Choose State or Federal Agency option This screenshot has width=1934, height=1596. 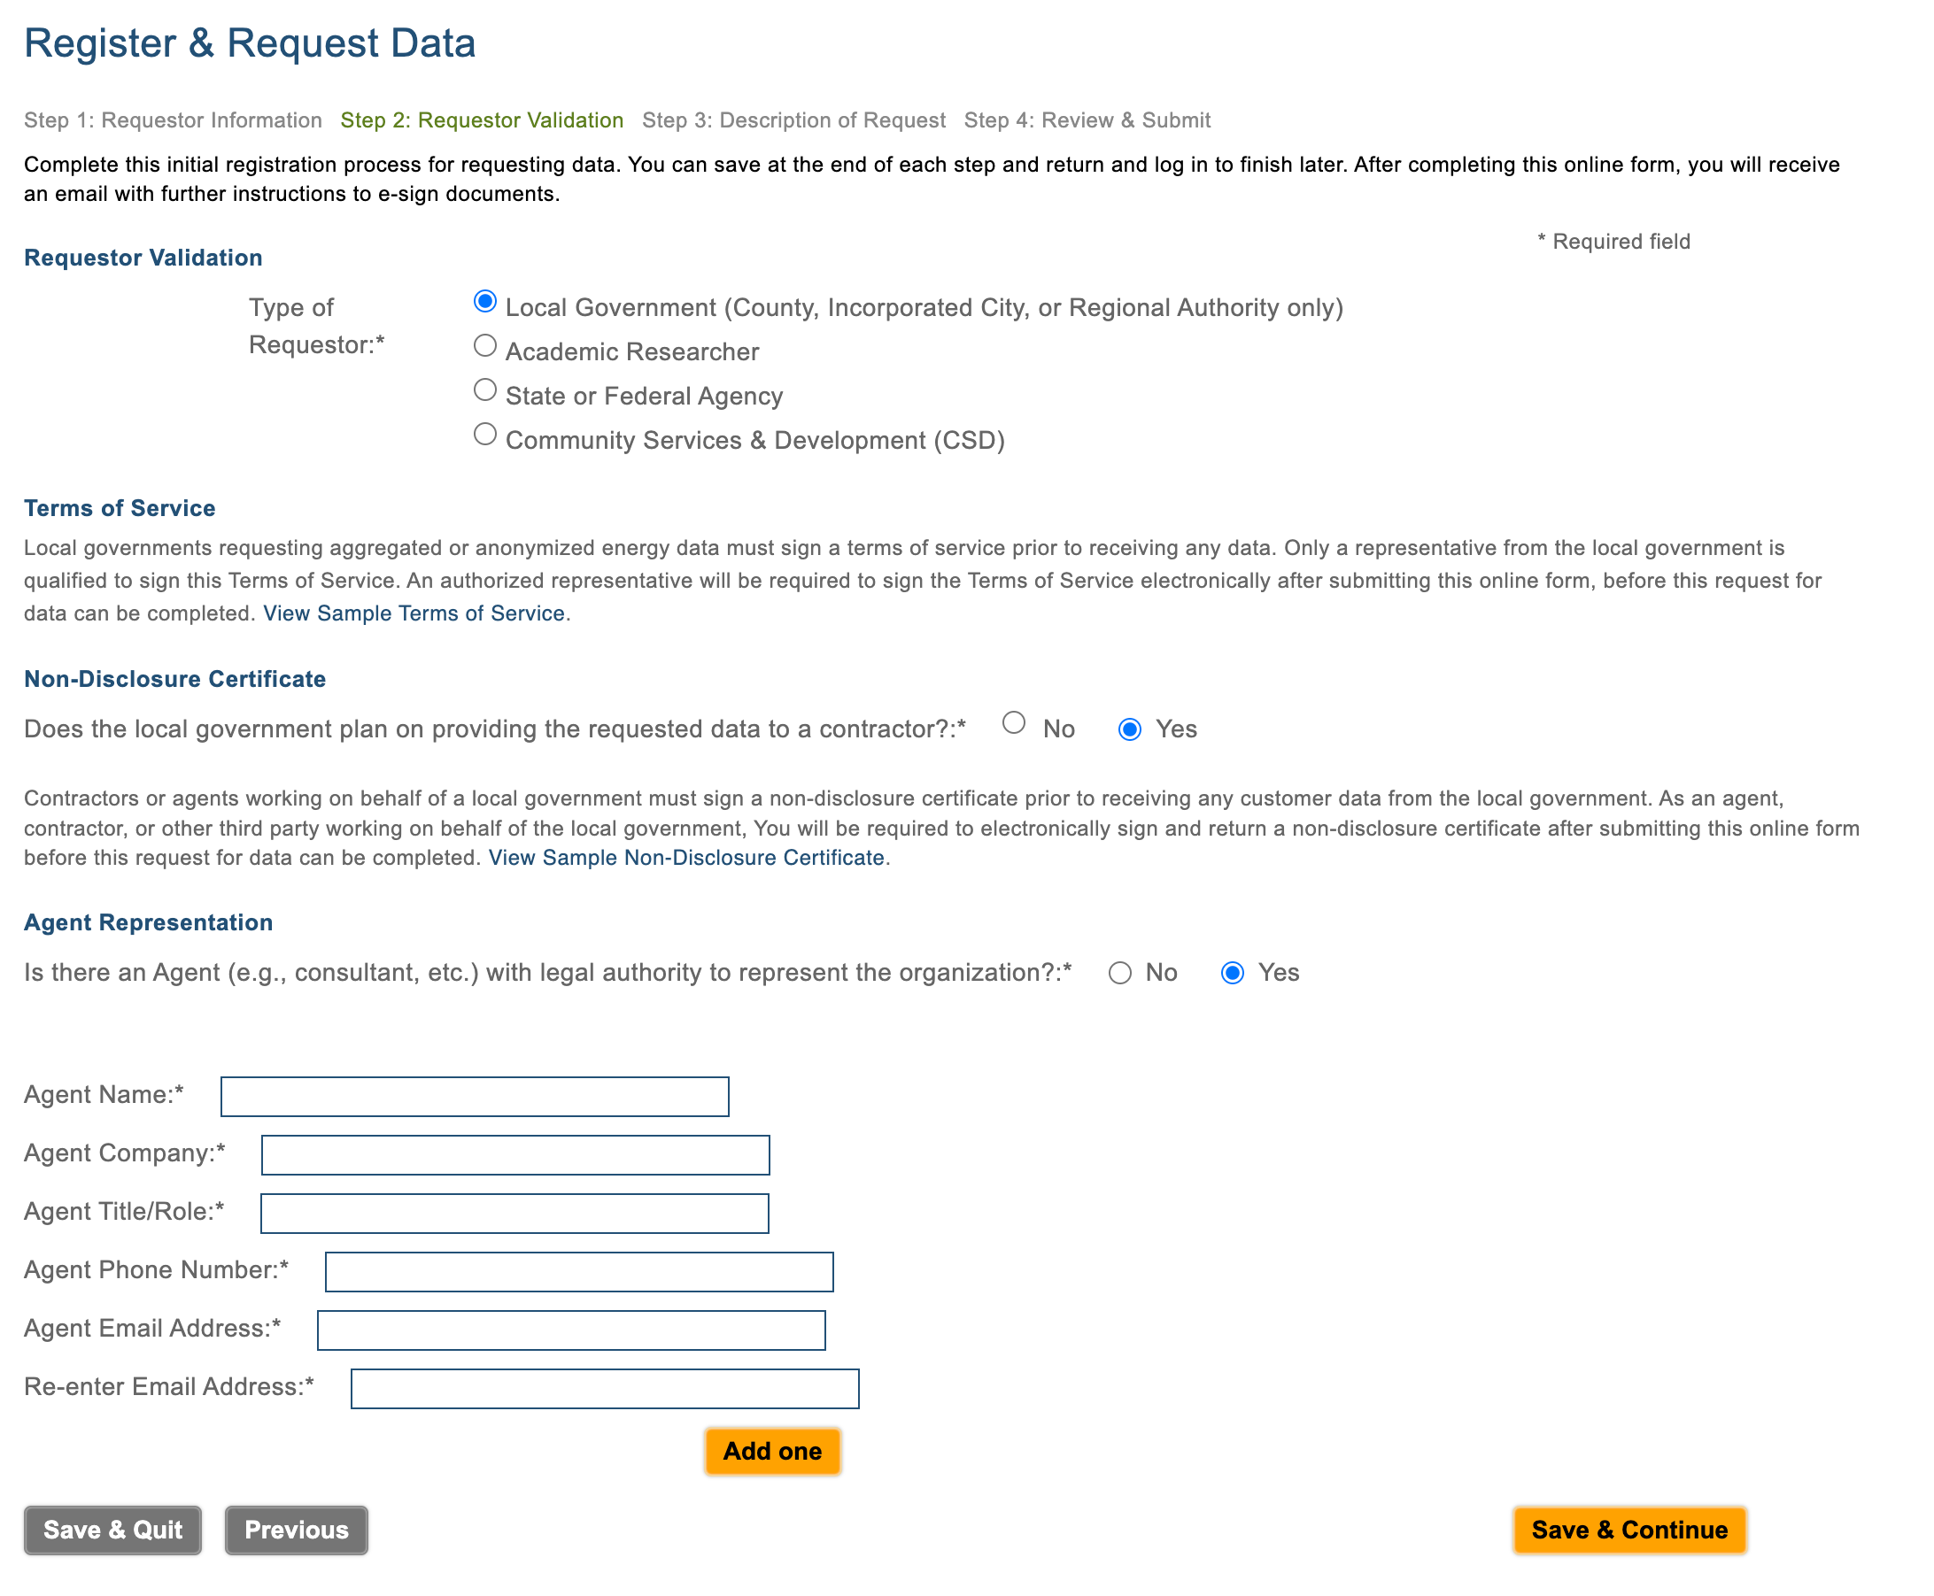point(484,389)
